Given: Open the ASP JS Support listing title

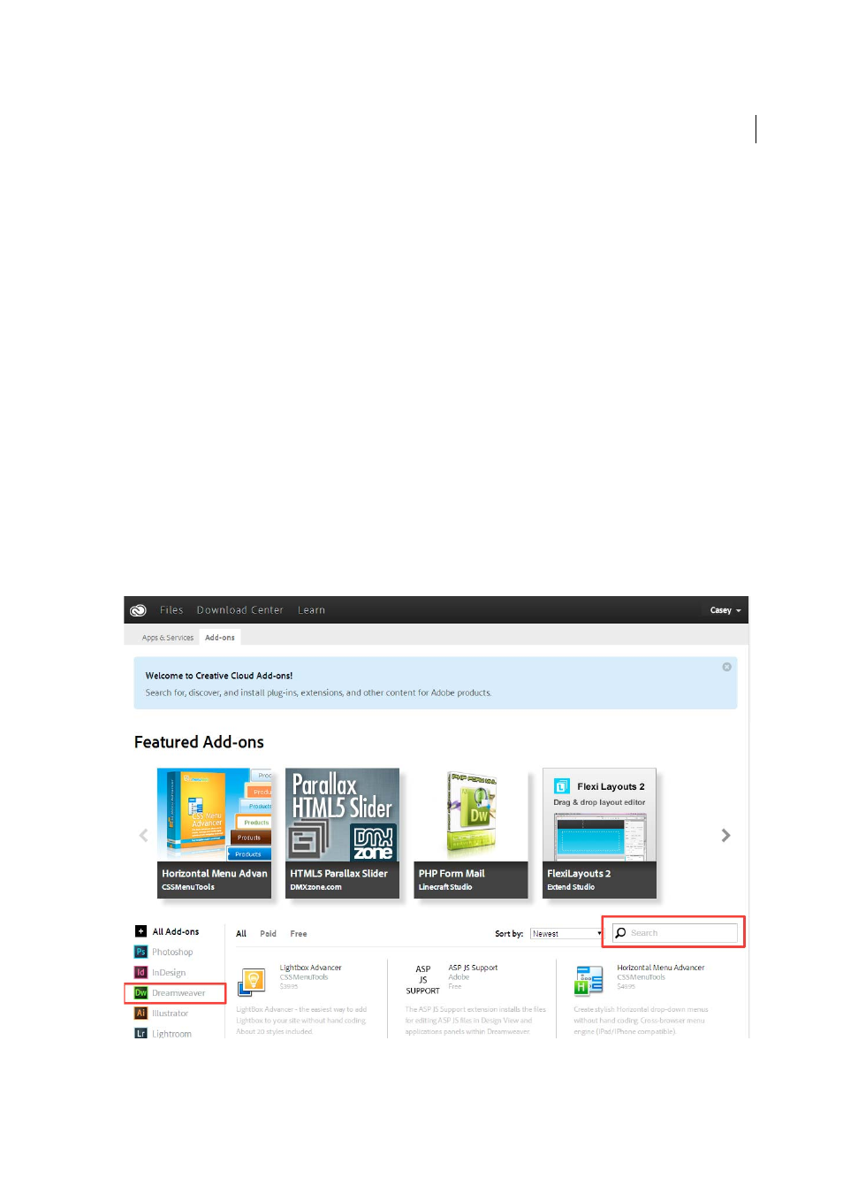Looking at the screenshot, I should 473,968.
